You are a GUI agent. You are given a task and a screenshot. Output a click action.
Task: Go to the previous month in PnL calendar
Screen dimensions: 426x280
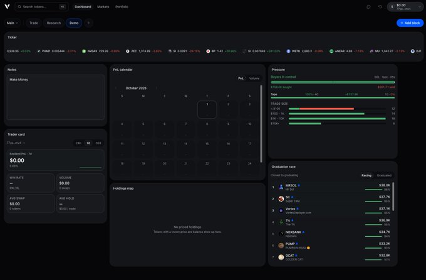point(116,88)
